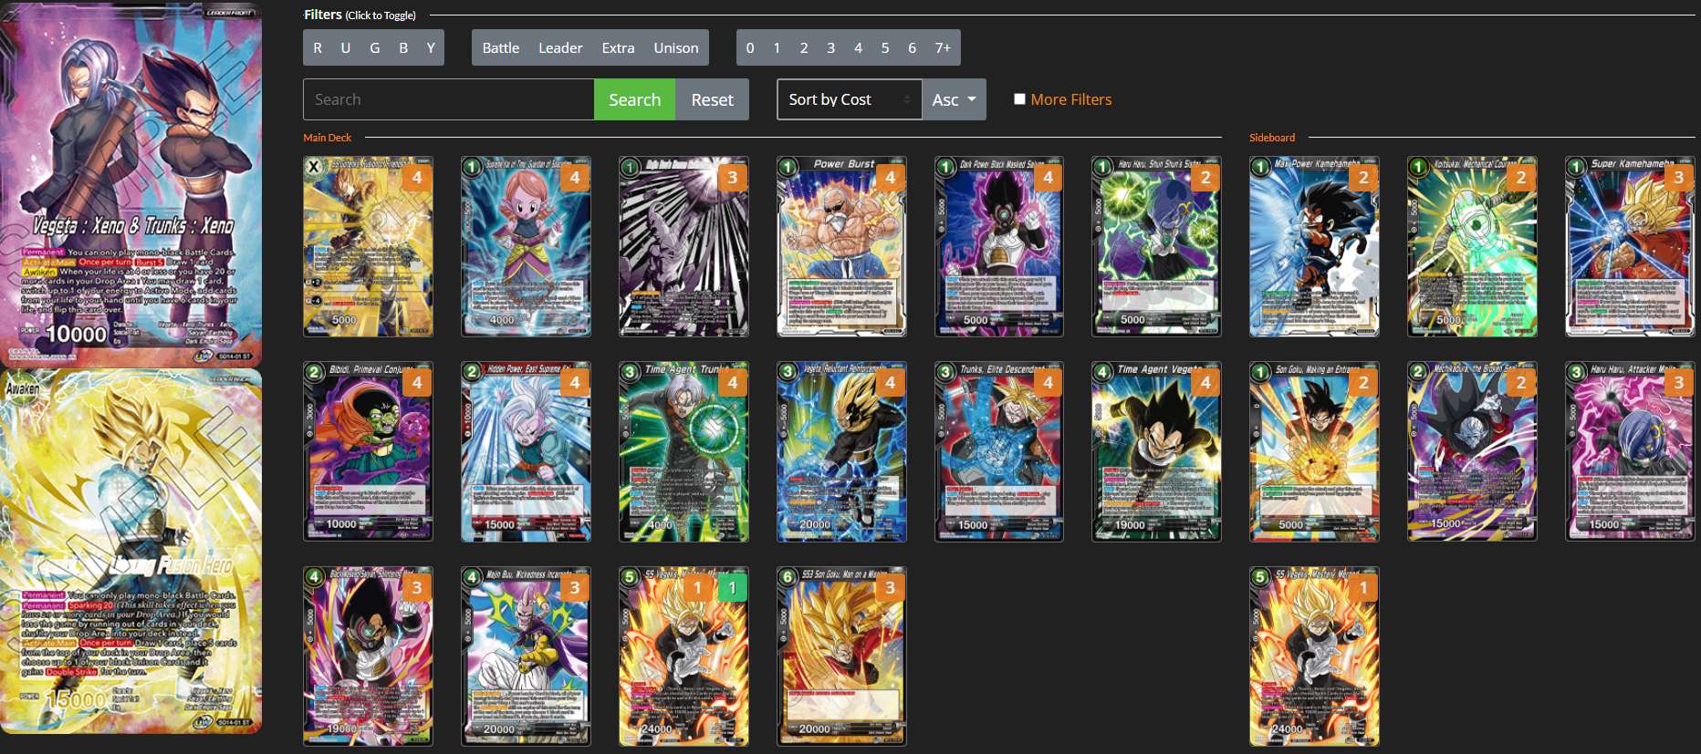Open the Sort by Cost dropdown
The width and height of the screenshot is (1701, 754).
(850, 99)
